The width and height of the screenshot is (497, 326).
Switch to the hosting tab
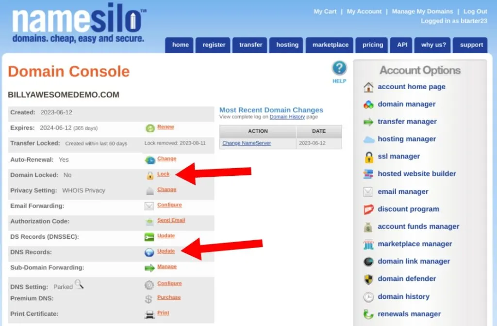(286, 45)
